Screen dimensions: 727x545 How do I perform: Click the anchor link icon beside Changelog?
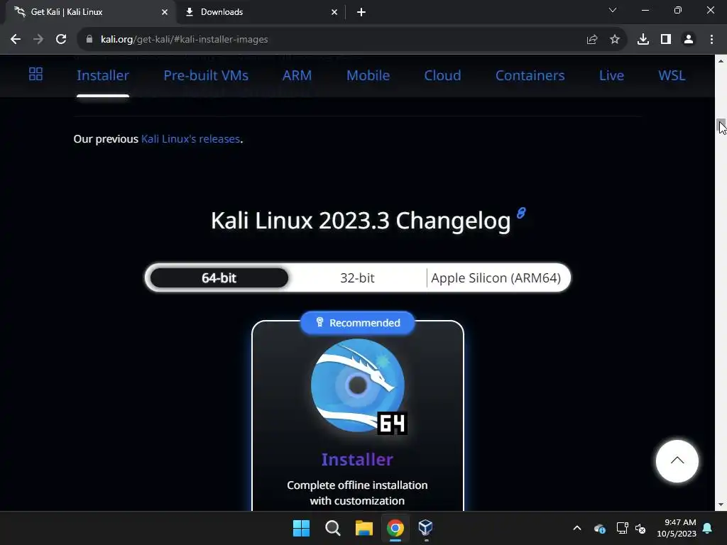pos(521,213)
